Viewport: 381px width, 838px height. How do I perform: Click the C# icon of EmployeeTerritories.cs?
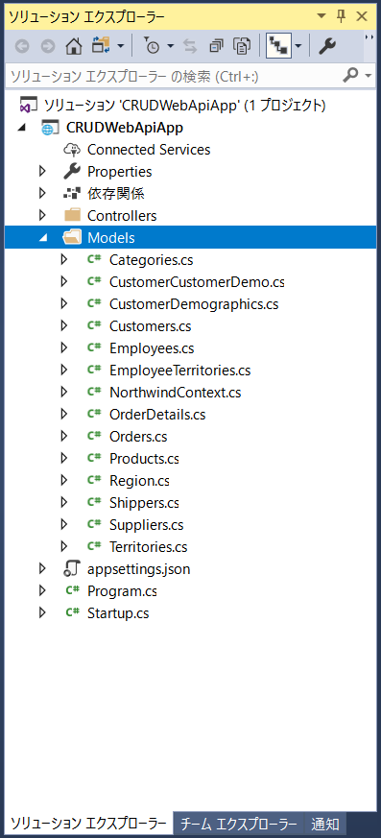pyautogui.click(x=95, y=369)
